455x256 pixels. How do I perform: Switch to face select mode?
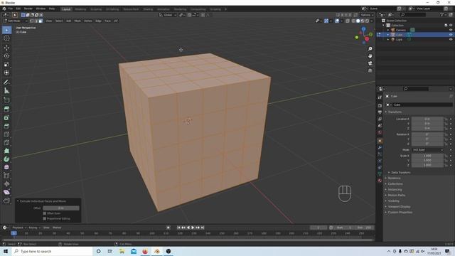click(41, 21)
